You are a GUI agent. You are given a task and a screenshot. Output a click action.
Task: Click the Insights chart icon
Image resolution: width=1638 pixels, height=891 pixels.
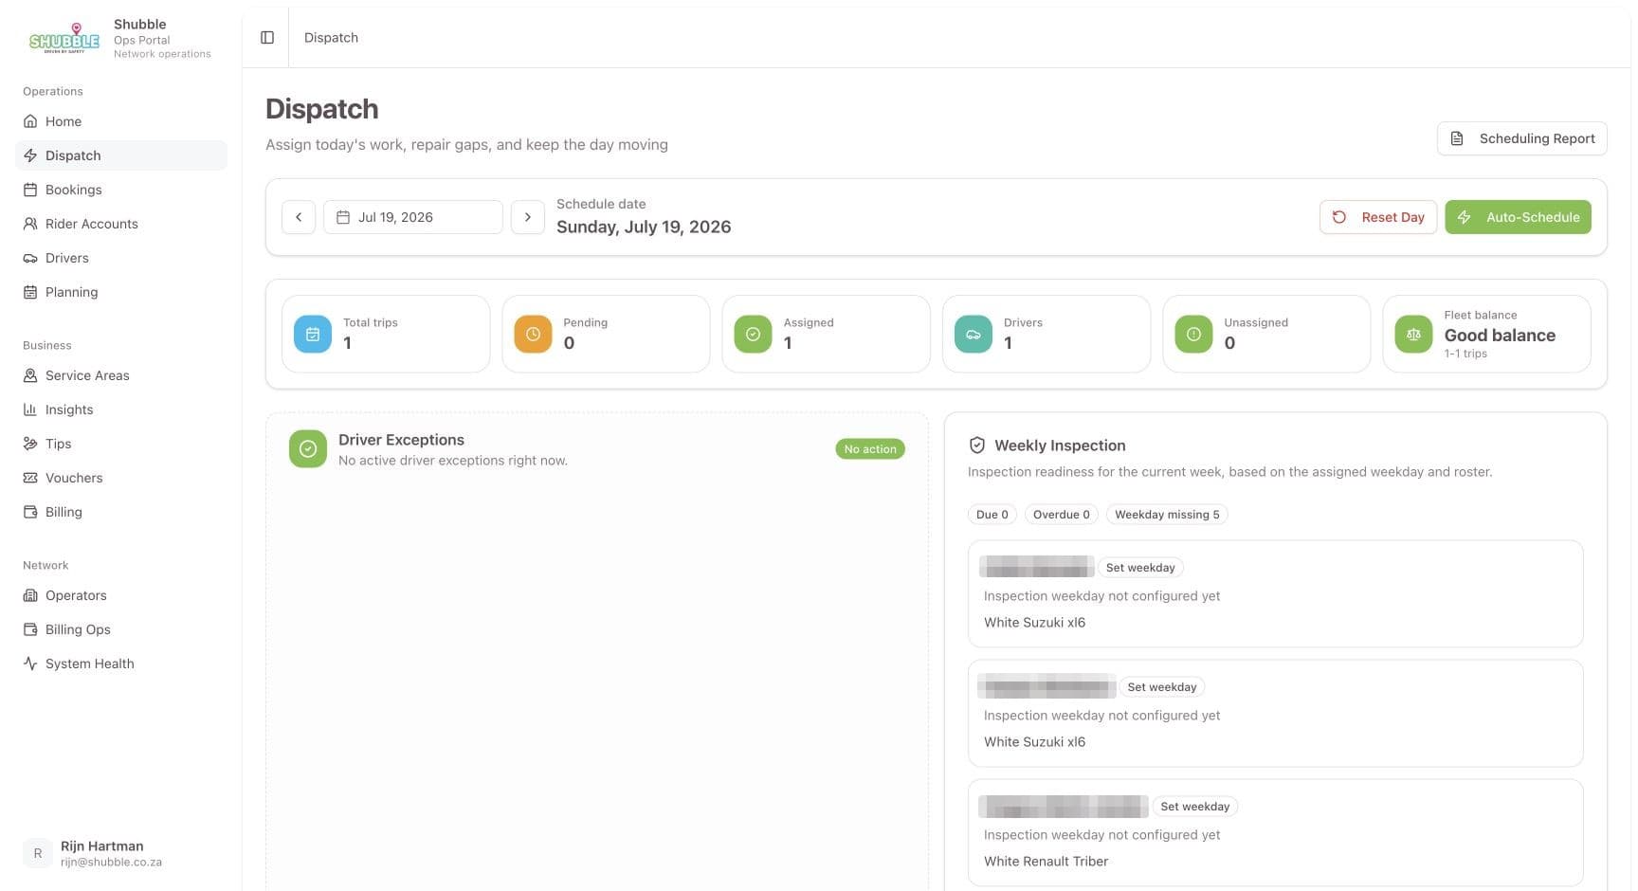click(30, 409)
